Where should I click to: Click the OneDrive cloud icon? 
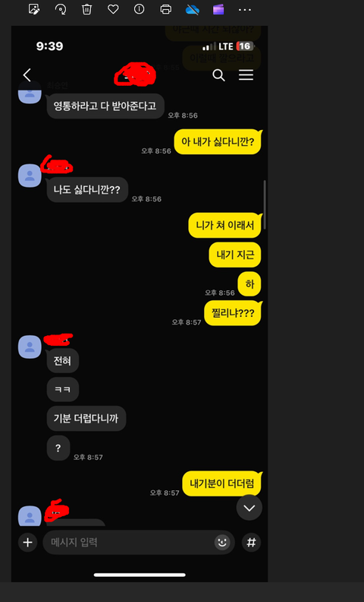tap(192, 9)
